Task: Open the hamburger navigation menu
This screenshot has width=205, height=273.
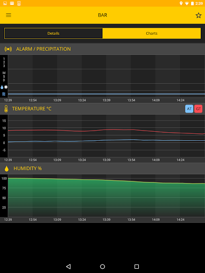Action: point(9,15)
